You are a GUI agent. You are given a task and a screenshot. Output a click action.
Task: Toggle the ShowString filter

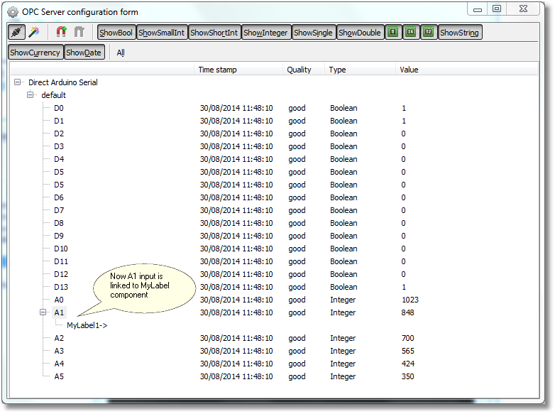point(459,33)
